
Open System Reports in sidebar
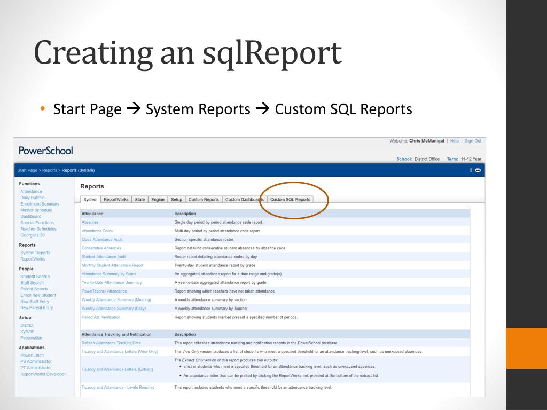(x=35, y=253)
